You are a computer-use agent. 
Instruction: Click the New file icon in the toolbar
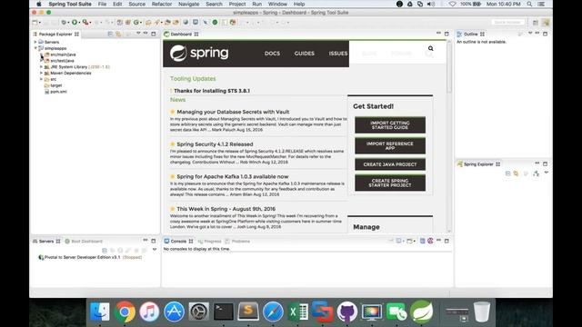(35, 22)
